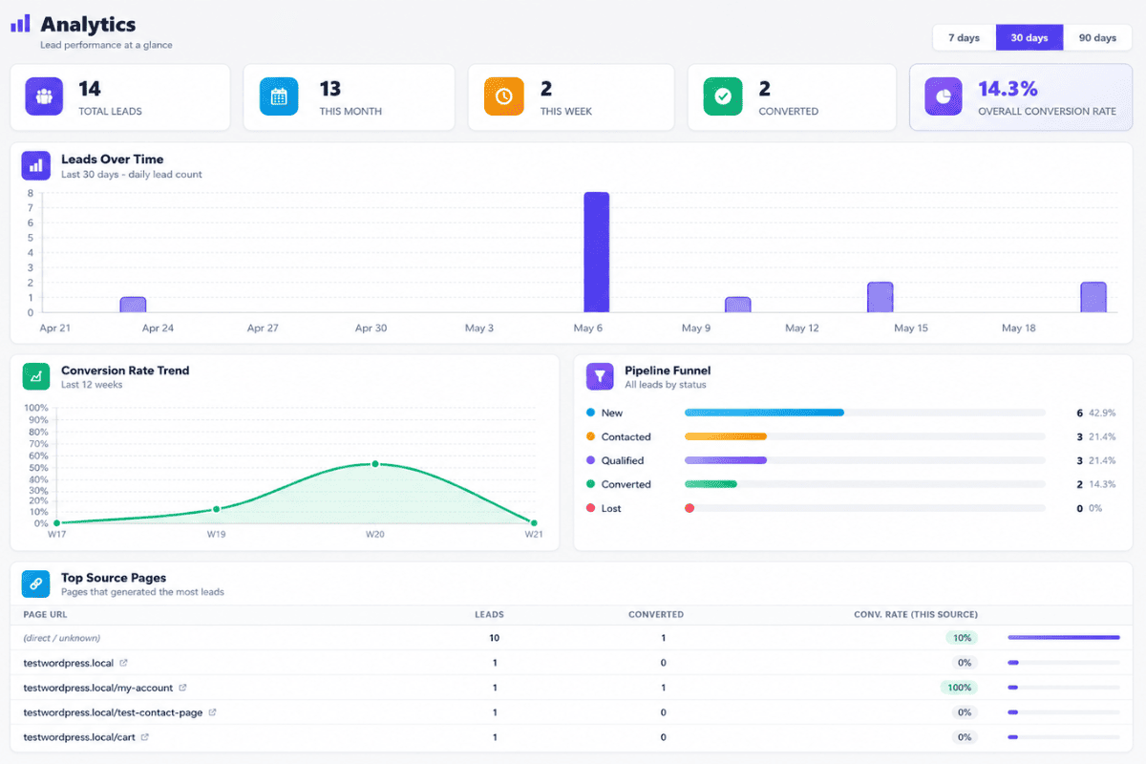This screenshot has height=764, width=1146.
Task: Click the LEADS column header
Action: tap(489, 614)
